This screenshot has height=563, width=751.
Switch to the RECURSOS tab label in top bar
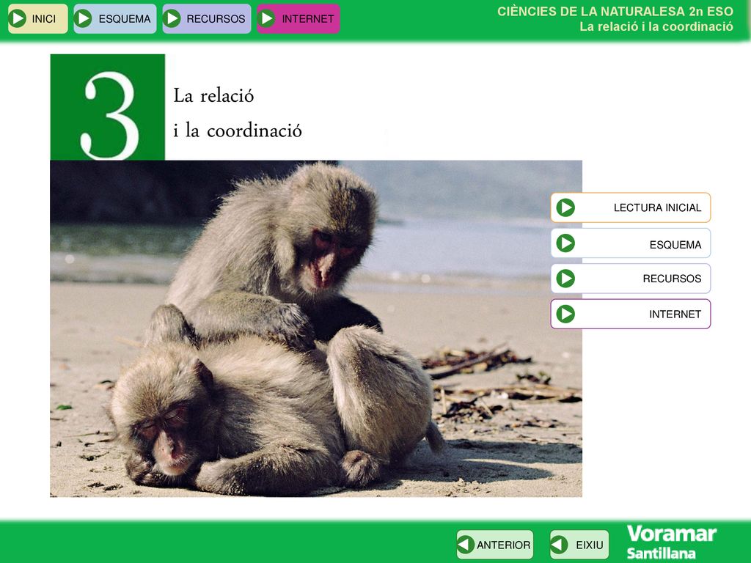pyautogui.click(x=216, y=18)
